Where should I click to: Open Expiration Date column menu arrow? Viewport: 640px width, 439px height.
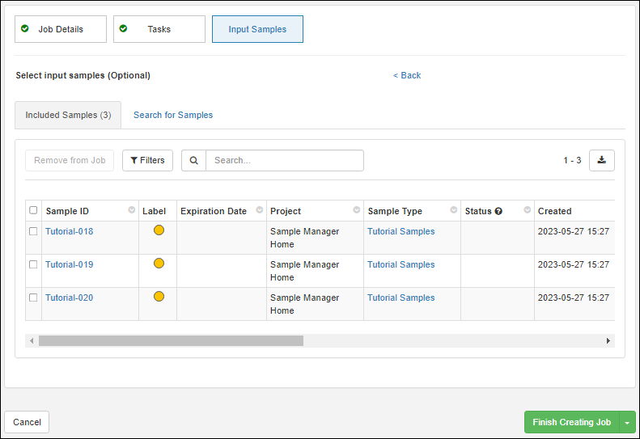pos(259,210)
